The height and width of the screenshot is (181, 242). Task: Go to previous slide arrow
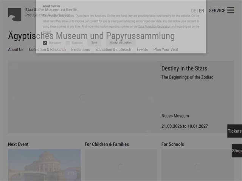tap(14, 98)
